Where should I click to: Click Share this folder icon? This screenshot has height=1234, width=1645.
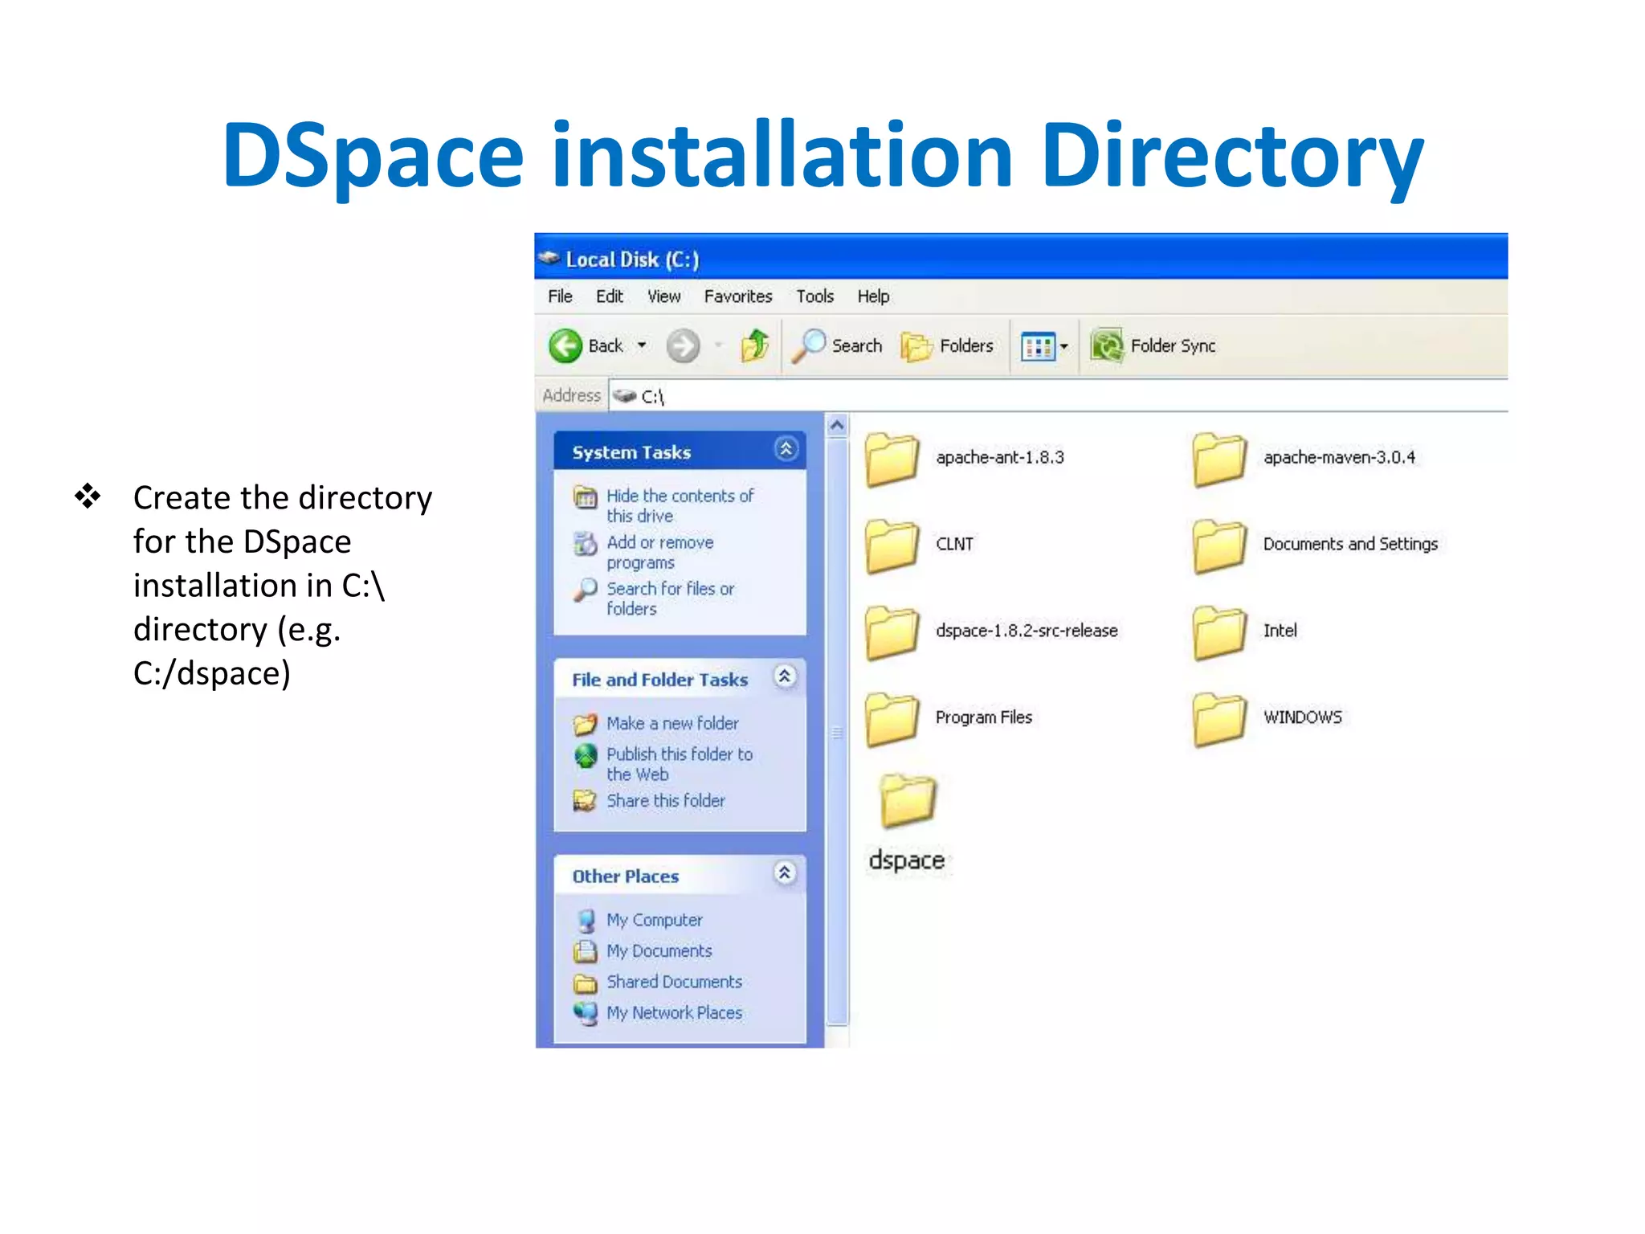[586, 801]
